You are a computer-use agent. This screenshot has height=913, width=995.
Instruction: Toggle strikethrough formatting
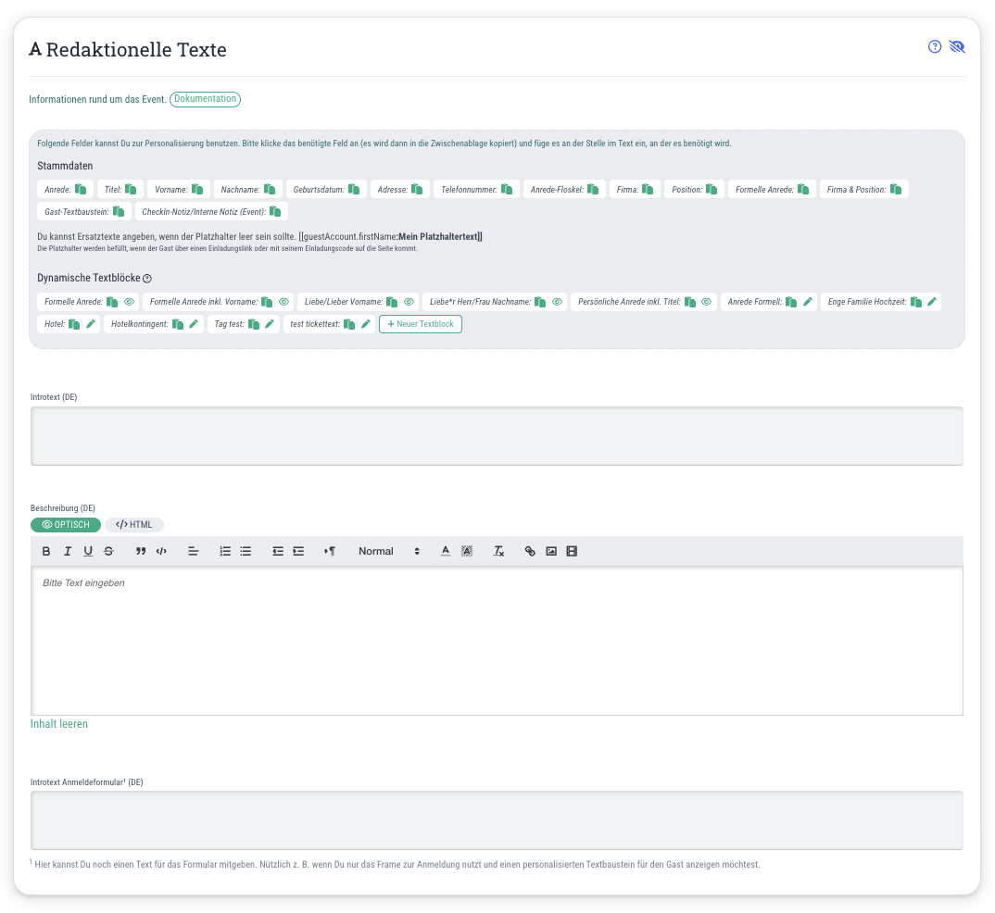(x=108, y=551)
